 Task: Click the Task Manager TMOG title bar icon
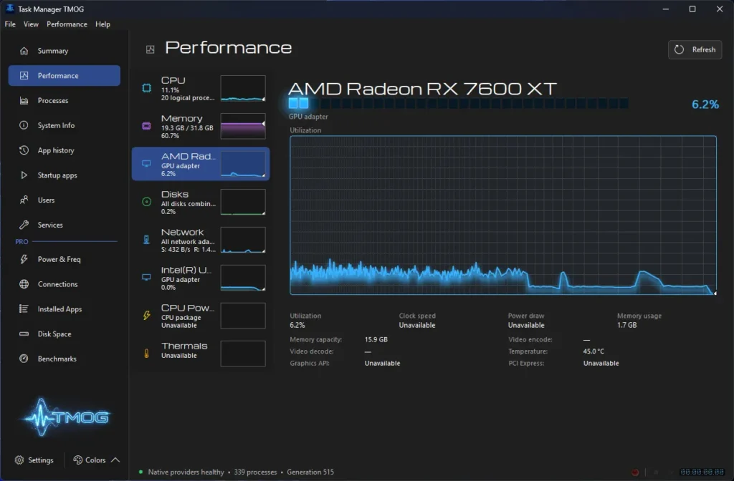(10, 9)
